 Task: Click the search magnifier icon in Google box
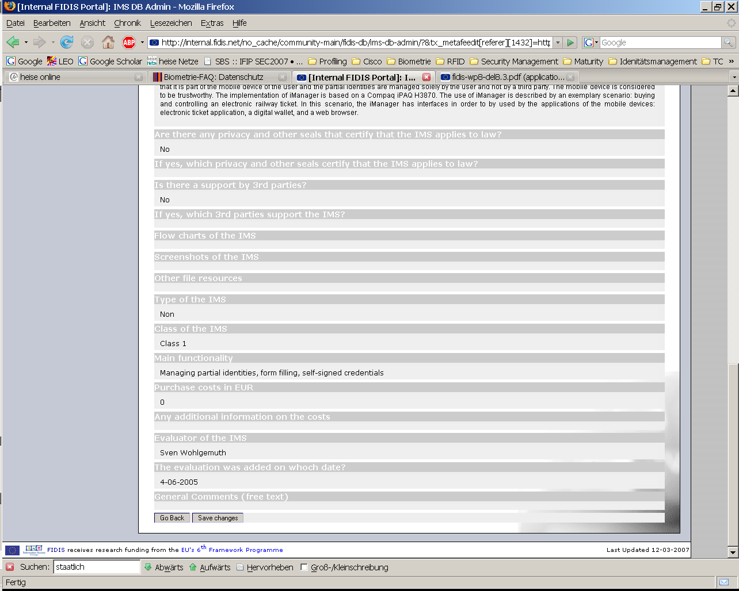click(728, 43)
